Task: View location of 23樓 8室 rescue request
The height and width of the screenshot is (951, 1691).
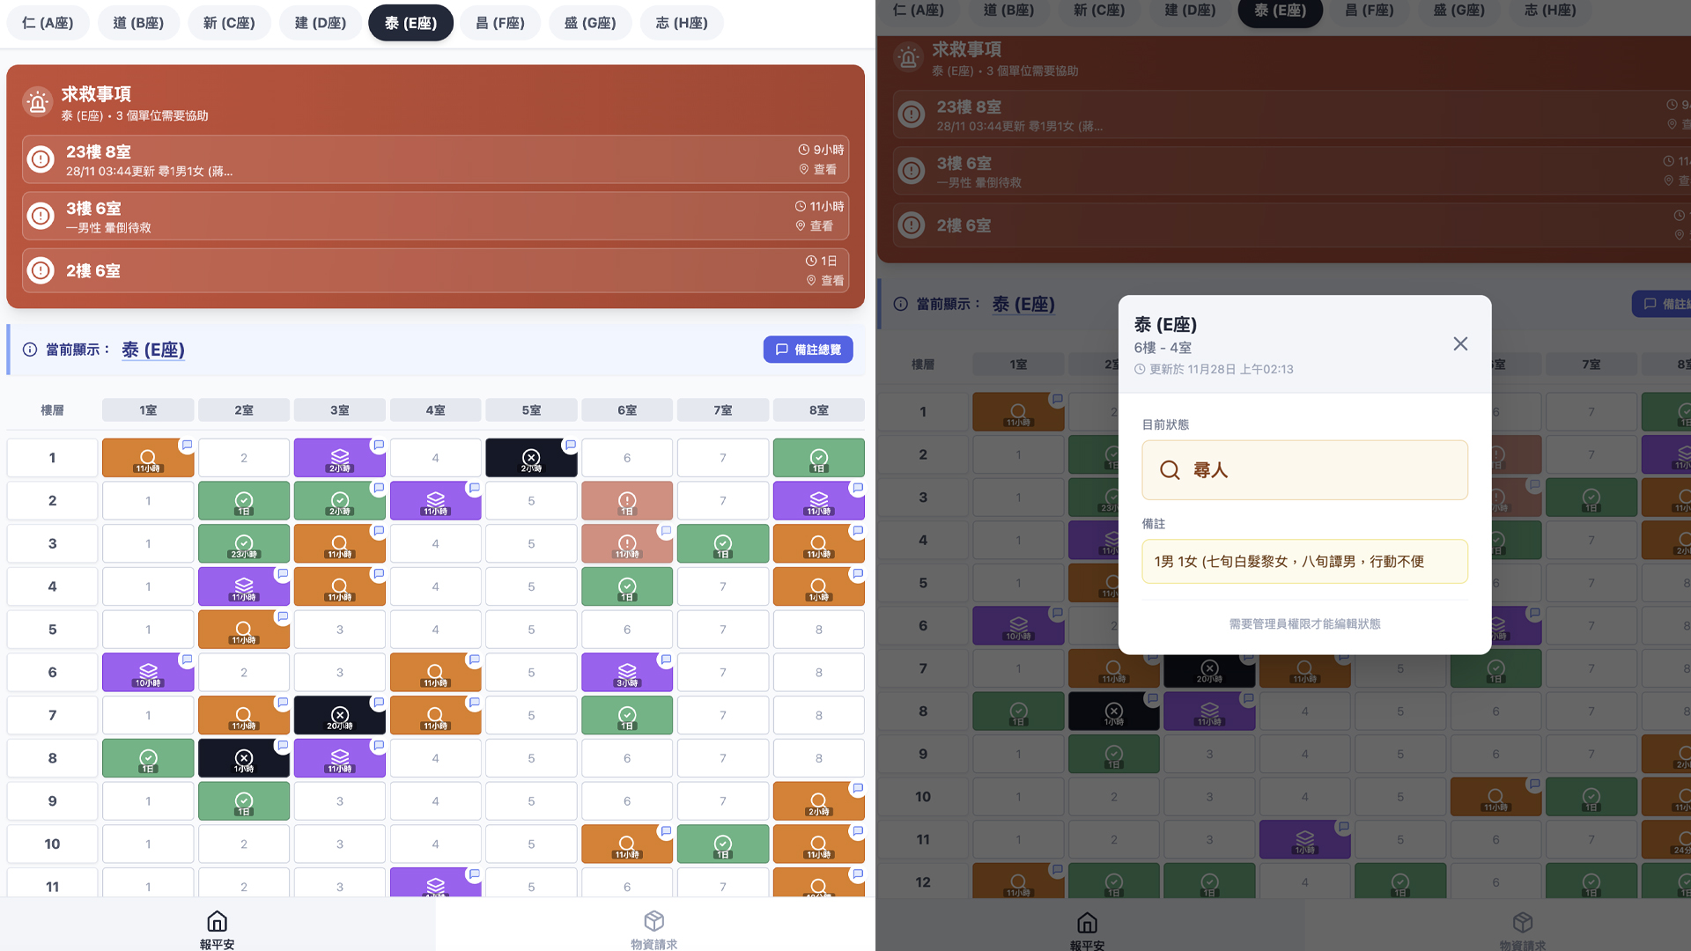Action: (x=817, y=170)
